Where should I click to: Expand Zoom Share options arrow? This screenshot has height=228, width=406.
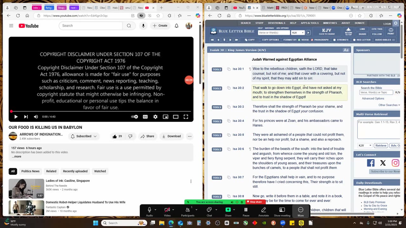(234, 210)
